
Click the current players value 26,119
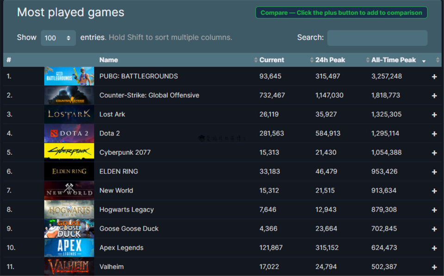click(269, 114)
